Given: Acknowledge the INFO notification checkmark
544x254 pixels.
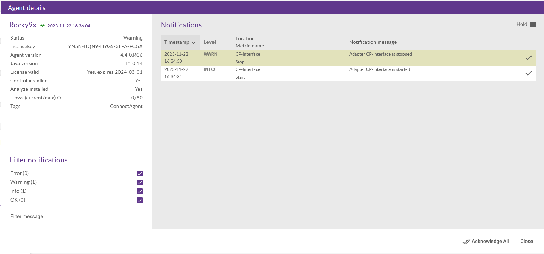Looking at the screenshot, I should (x=529, y=73).
